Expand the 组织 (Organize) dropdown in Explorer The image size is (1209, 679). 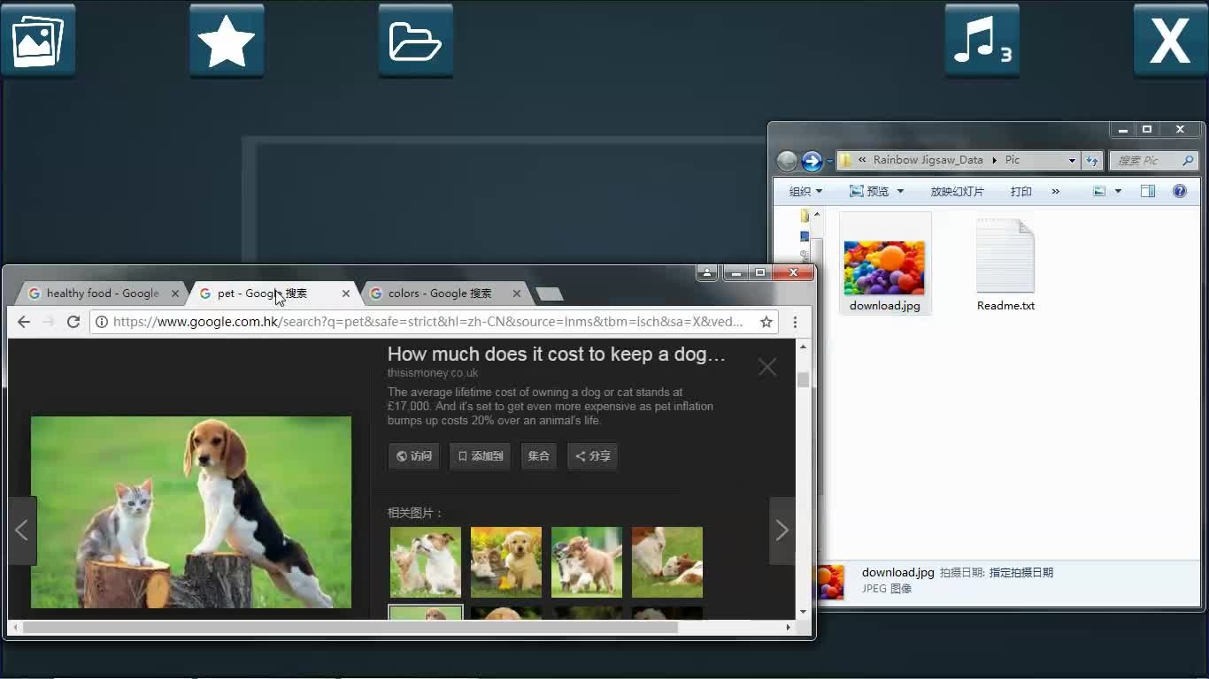tap(805, 191)
